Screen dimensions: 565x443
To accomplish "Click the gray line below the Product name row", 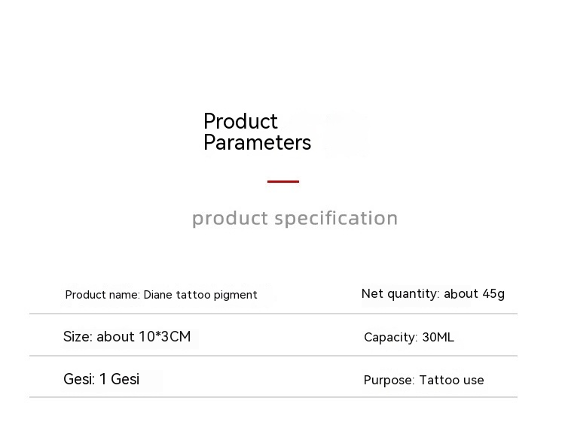I will (273, 314).
